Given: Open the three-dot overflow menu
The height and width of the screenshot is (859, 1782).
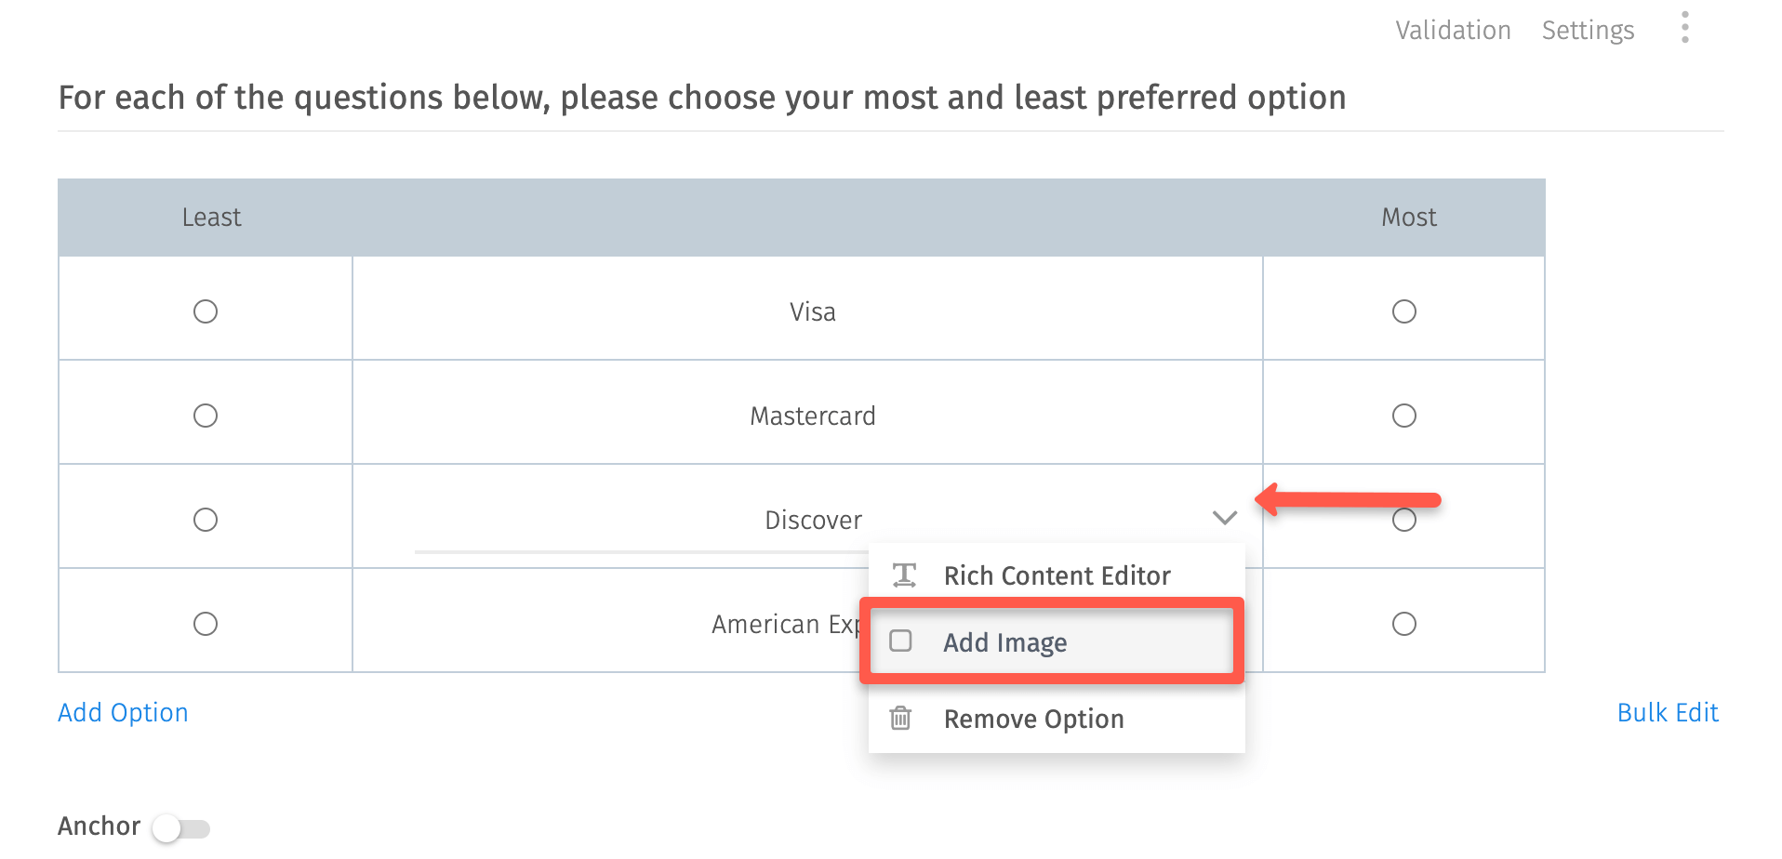Looking at the screenshot, I should pyautogui.click(x=1684, y=29).
